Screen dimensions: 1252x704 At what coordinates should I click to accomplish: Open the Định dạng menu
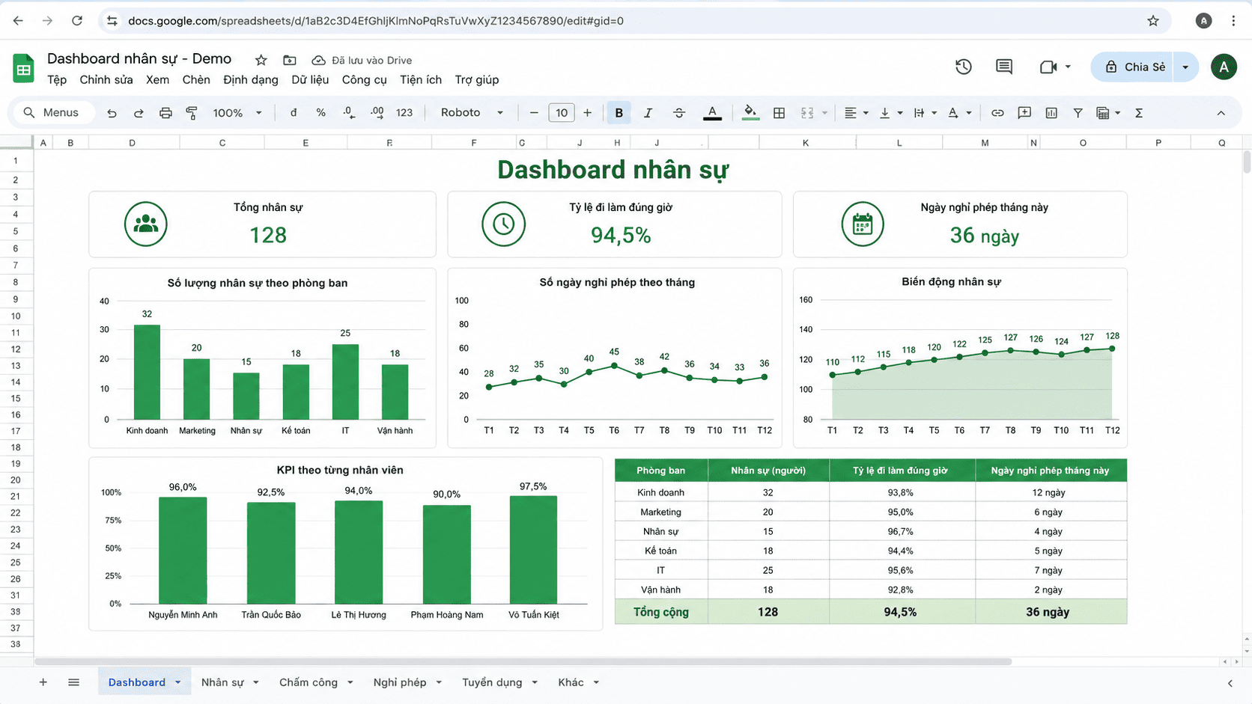[x=251, y=80]
